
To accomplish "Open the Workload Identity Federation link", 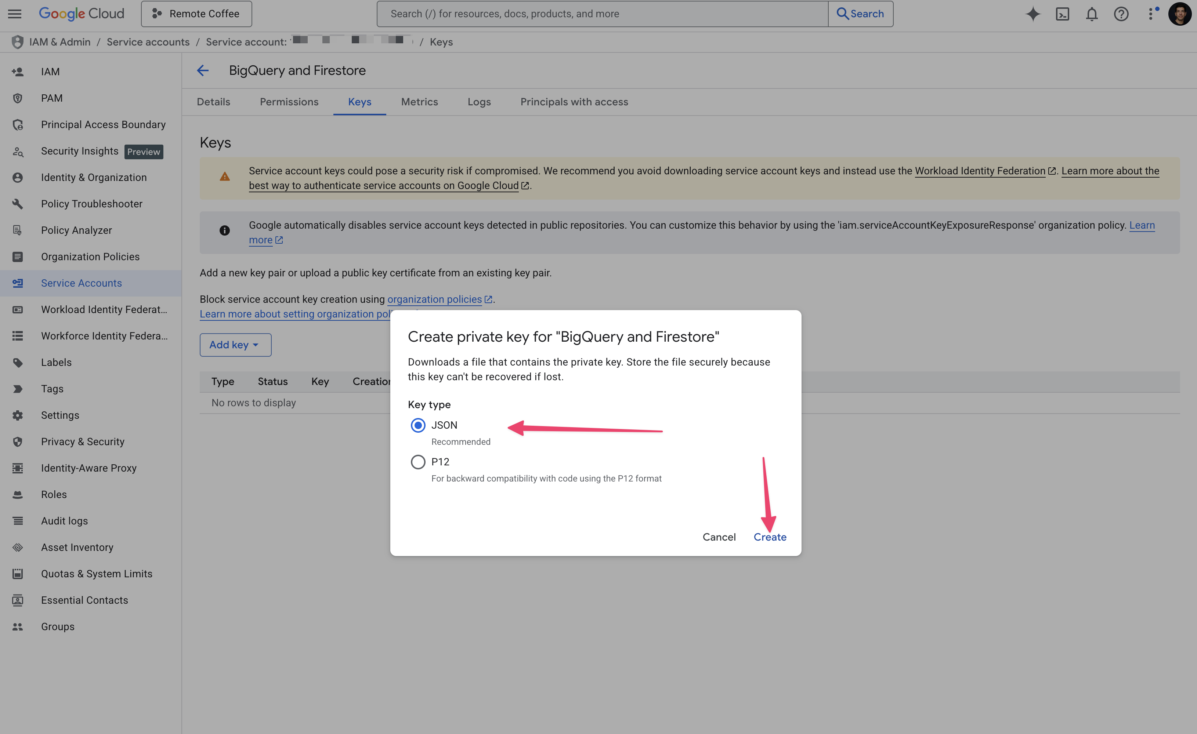I will 979,171.
